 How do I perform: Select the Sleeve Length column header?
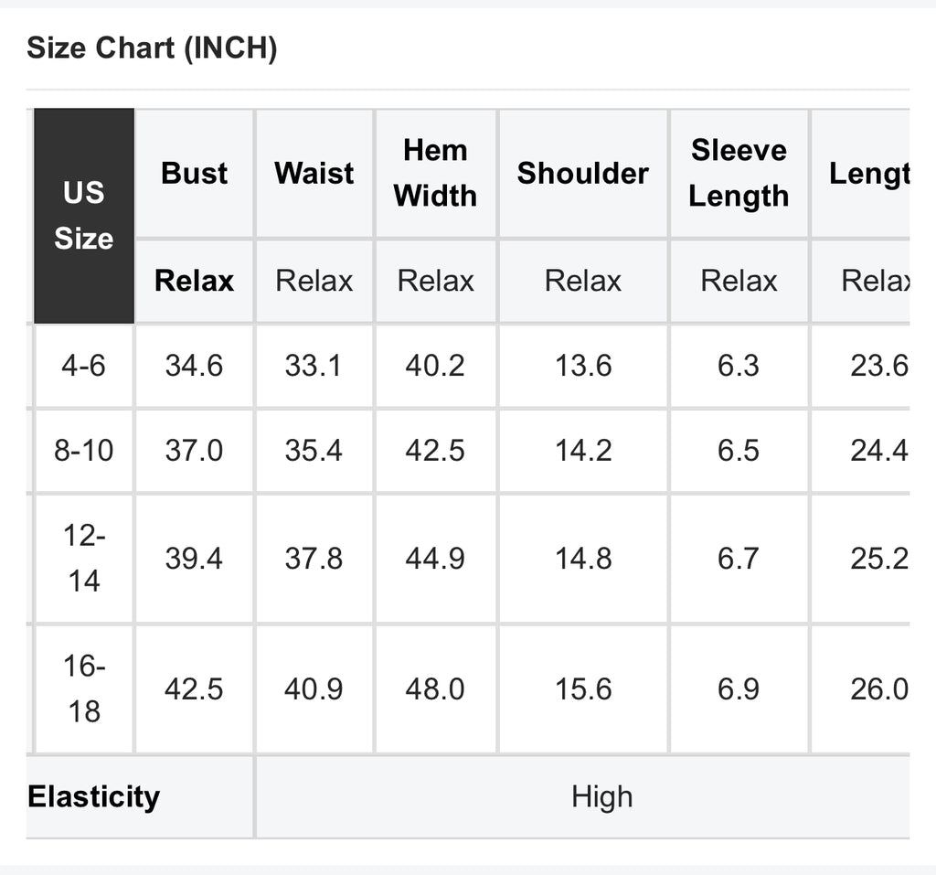[x=739, y=173]
